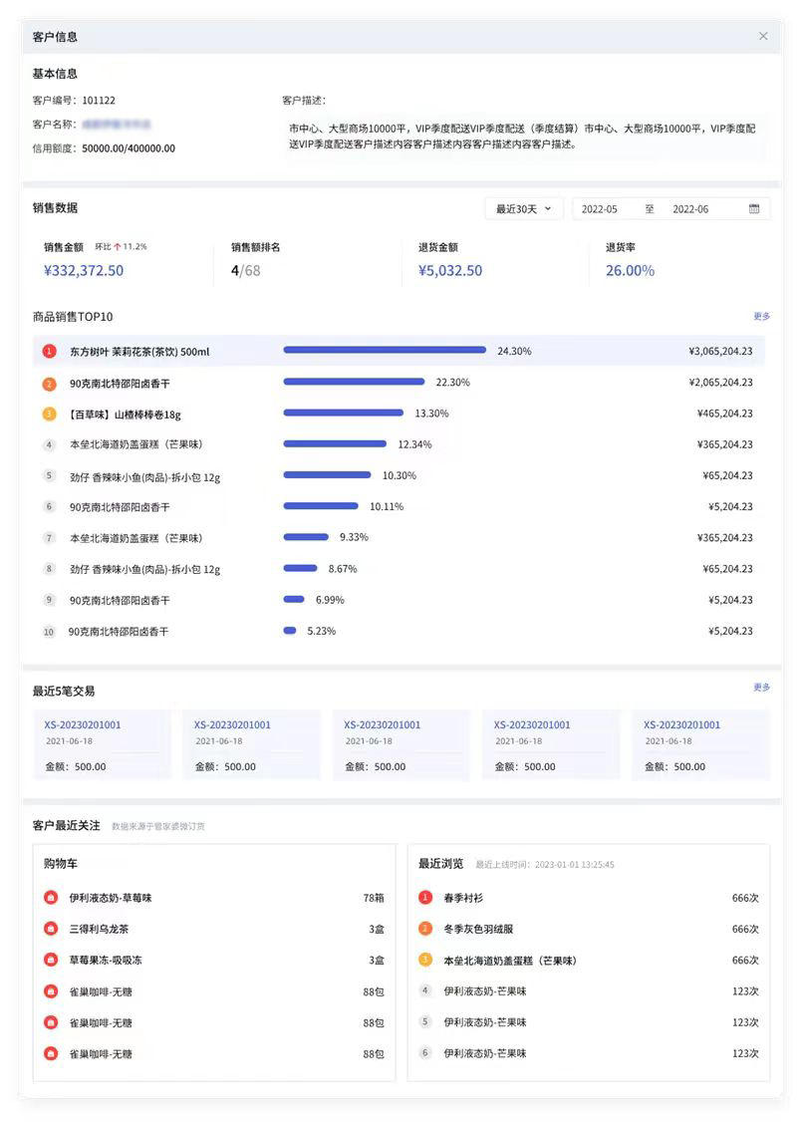Image resolution: width=803 pixels, height=1122 pixels.
Task: Click the 销售金额 value ¥332,372.50
Action: coord(84,271)
